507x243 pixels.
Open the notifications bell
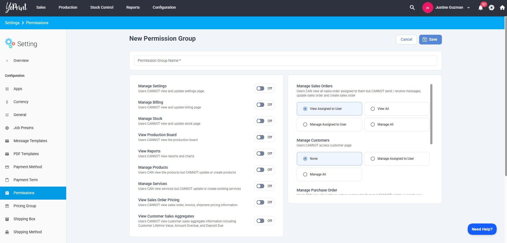click(480, 8)
